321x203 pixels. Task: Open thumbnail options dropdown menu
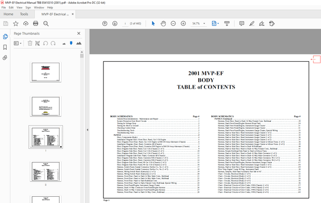pyautogui.click(x=18, y=43)
